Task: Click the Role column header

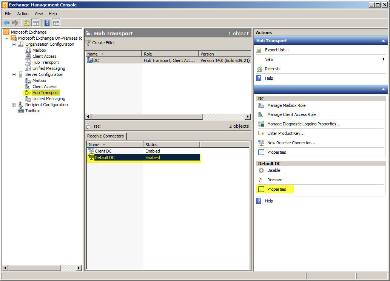Action: (170, 54)
